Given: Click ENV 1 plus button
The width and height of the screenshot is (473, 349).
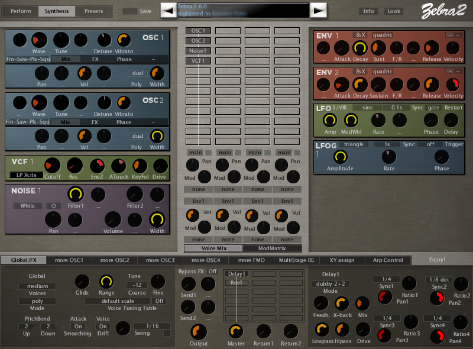Looking at the screenshot, I should click(x=458, y=35).
